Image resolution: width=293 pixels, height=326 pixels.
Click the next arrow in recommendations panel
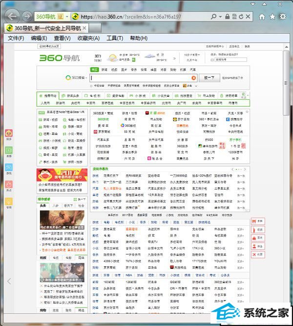(245, 169)
